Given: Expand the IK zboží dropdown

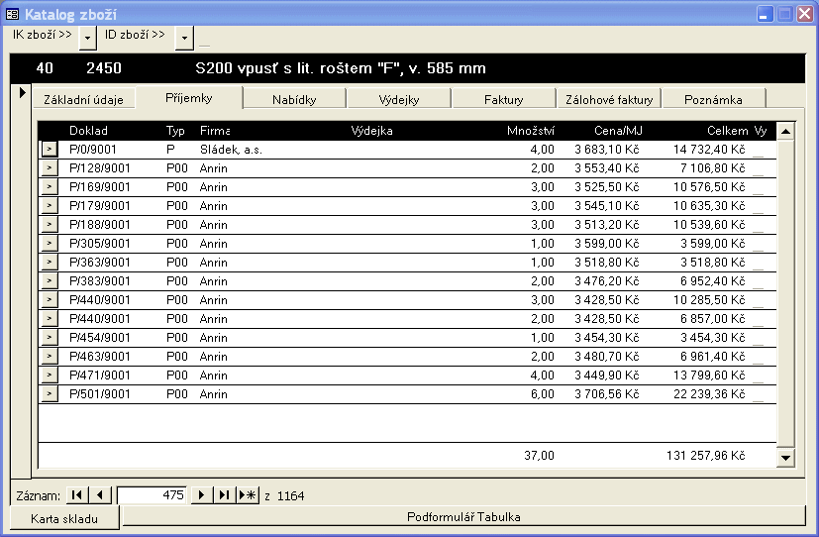Looking at the screenshot, I should (x=88, y=37).
